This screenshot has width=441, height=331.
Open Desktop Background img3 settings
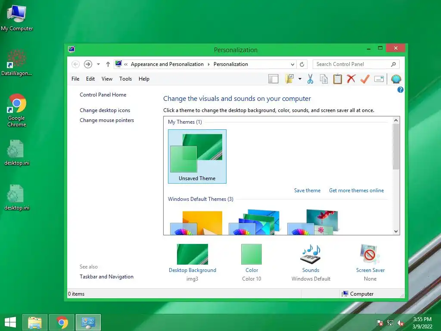[x=193, y=262]
